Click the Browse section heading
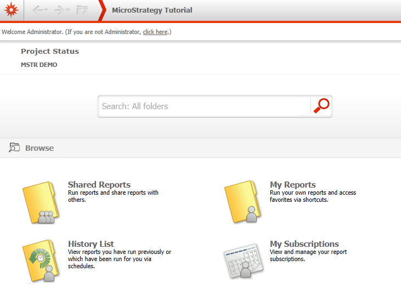Screen dimensions: 401x294 (39, 148)
